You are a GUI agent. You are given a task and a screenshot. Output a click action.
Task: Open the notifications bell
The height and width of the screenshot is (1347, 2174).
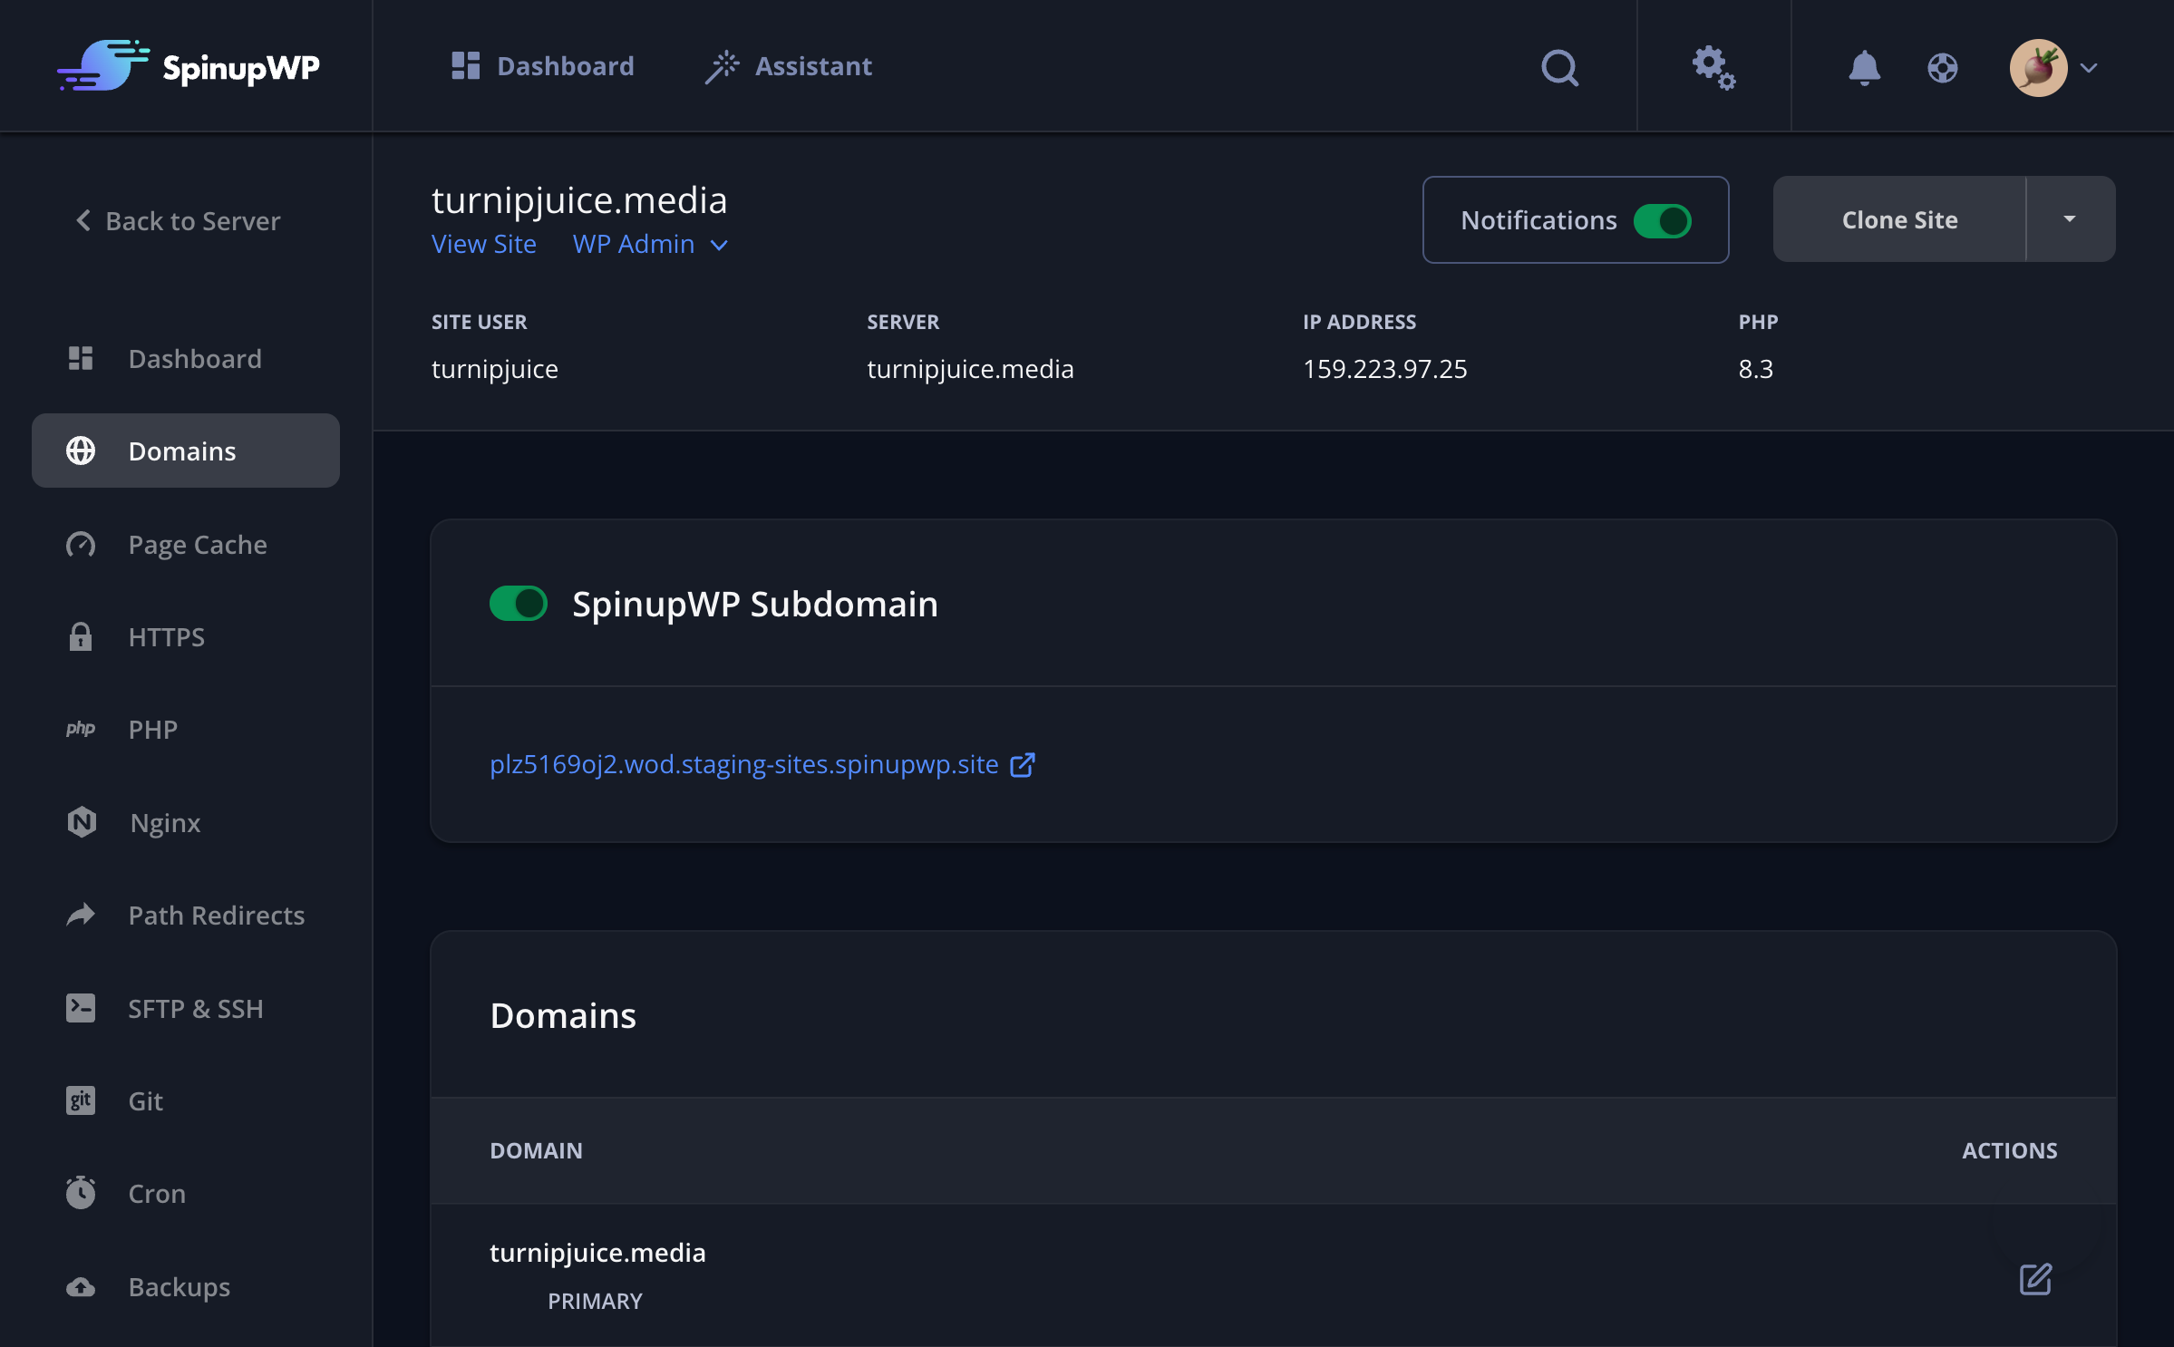tap(1863, 67)
